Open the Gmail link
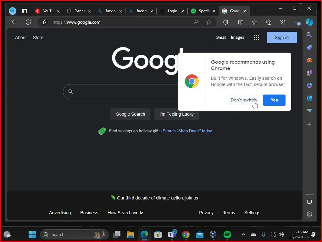322x242 pixels. [x=221, y=37]
